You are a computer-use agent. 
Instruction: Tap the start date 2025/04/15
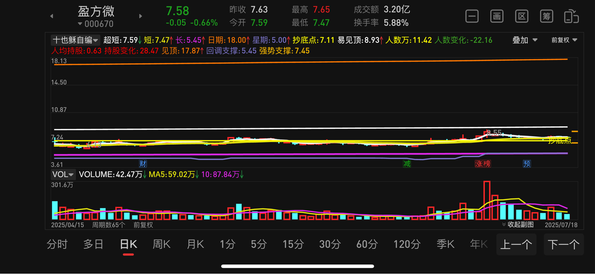click(x=68, y=225)
